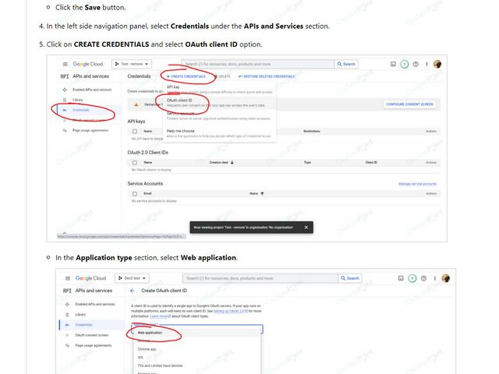Focus the search field in Credentials screenshot
Screen dimensions: 499x374
(x=258, y=64)
